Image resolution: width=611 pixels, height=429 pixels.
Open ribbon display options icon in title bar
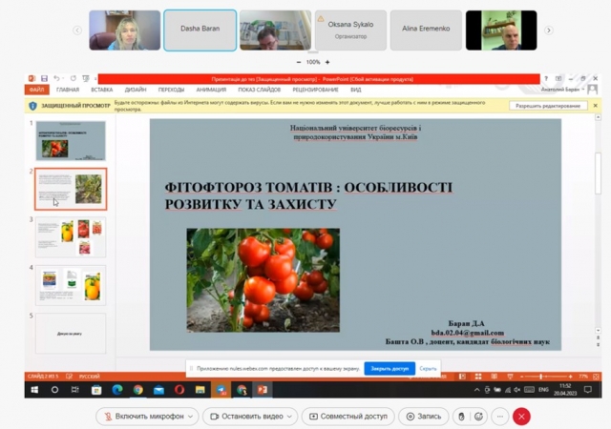pyautogui.click(x=558, y=78)
